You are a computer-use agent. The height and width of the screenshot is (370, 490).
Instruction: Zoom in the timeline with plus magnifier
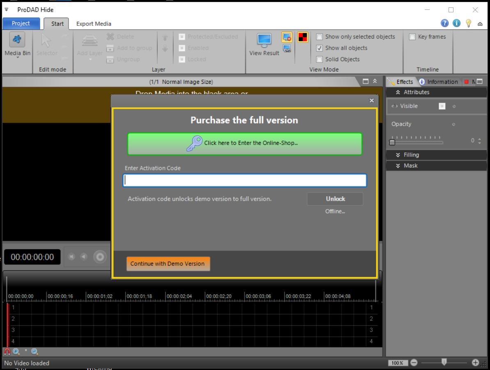click(x=16, y=352)
